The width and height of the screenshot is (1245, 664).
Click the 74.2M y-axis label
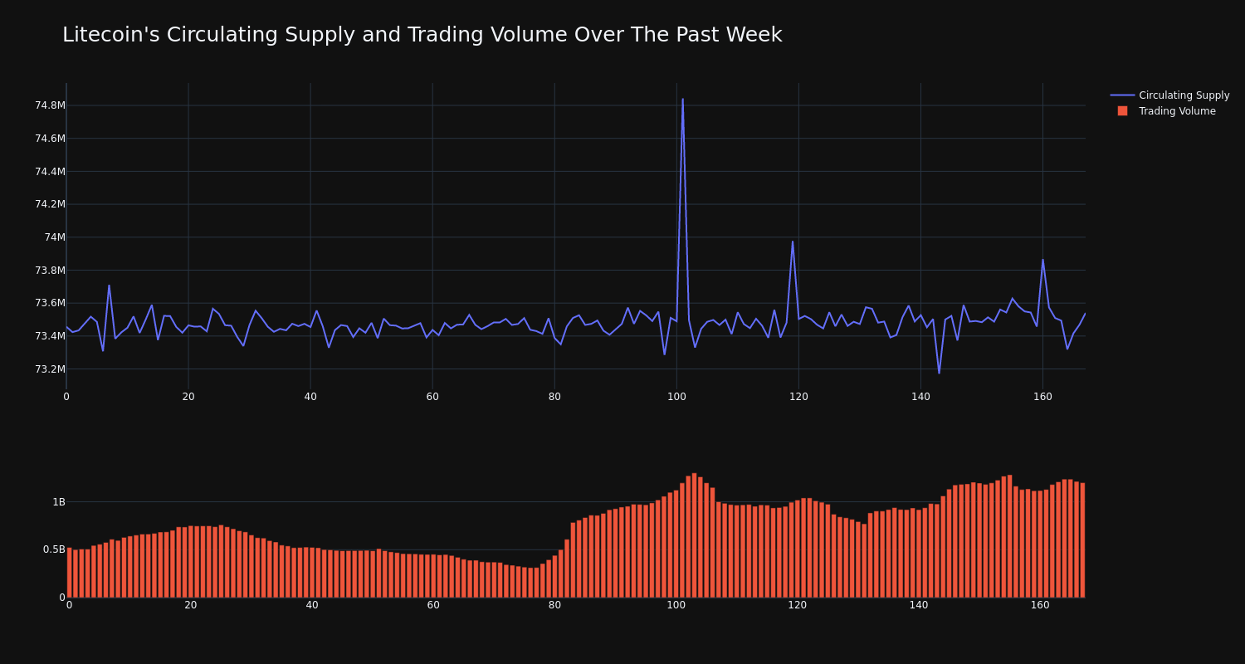[50, 204]
